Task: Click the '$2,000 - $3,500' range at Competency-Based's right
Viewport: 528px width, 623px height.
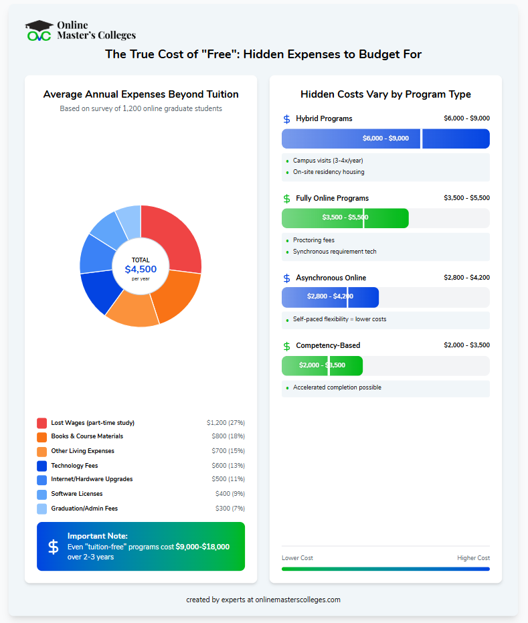Action: [466, 345]
